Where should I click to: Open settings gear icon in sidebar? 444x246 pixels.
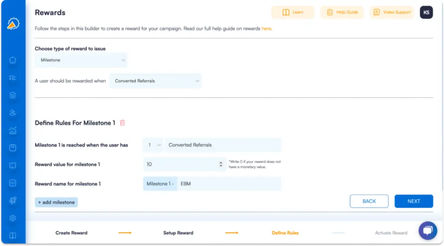coord(13,218)
